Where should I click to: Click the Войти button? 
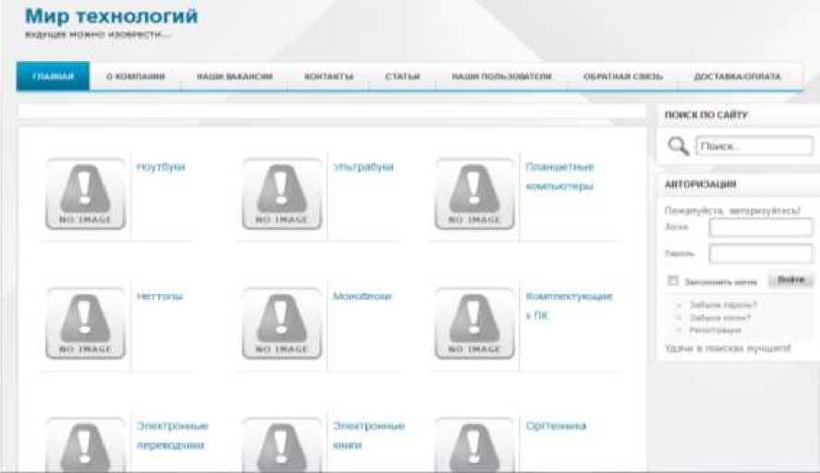(790, 280)
